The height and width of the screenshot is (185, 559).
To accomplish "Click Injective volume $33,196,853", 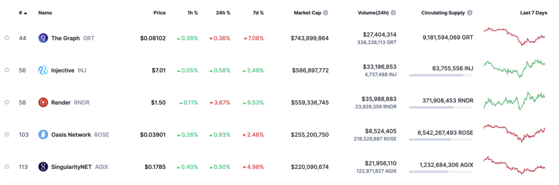I will 380,67.
